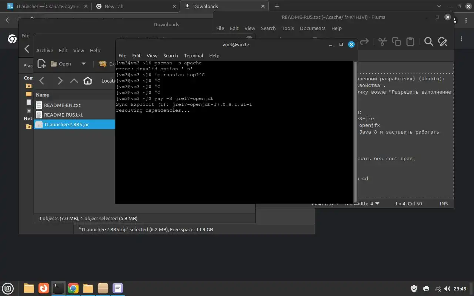This screenshot has width=474, height=296.
Task: Click the Find magnifier icon in Pluma
Action: (428, 41)
